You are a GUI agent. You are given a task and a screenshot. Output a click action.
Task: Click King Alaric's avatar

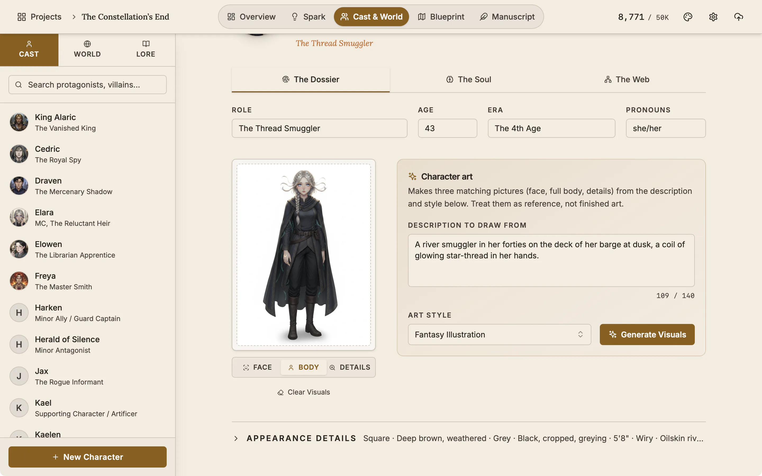pyautogui.click(x=19, y=122)
